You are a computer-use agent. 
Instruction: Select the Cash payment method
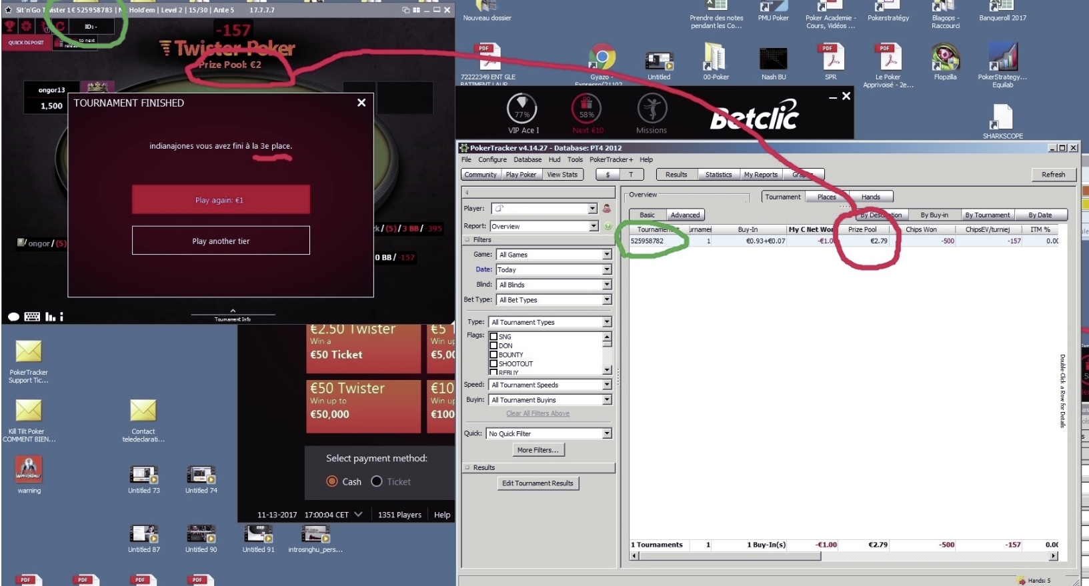tap(332, 481)
